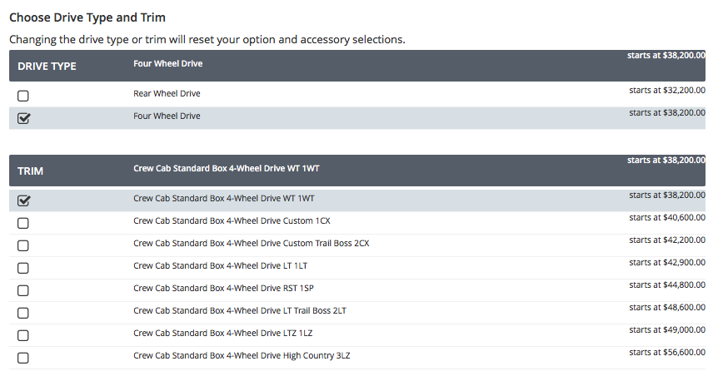Click the High Country 3LZ trim name
Viewport: 713px width, 381px height.
(242, 355)
